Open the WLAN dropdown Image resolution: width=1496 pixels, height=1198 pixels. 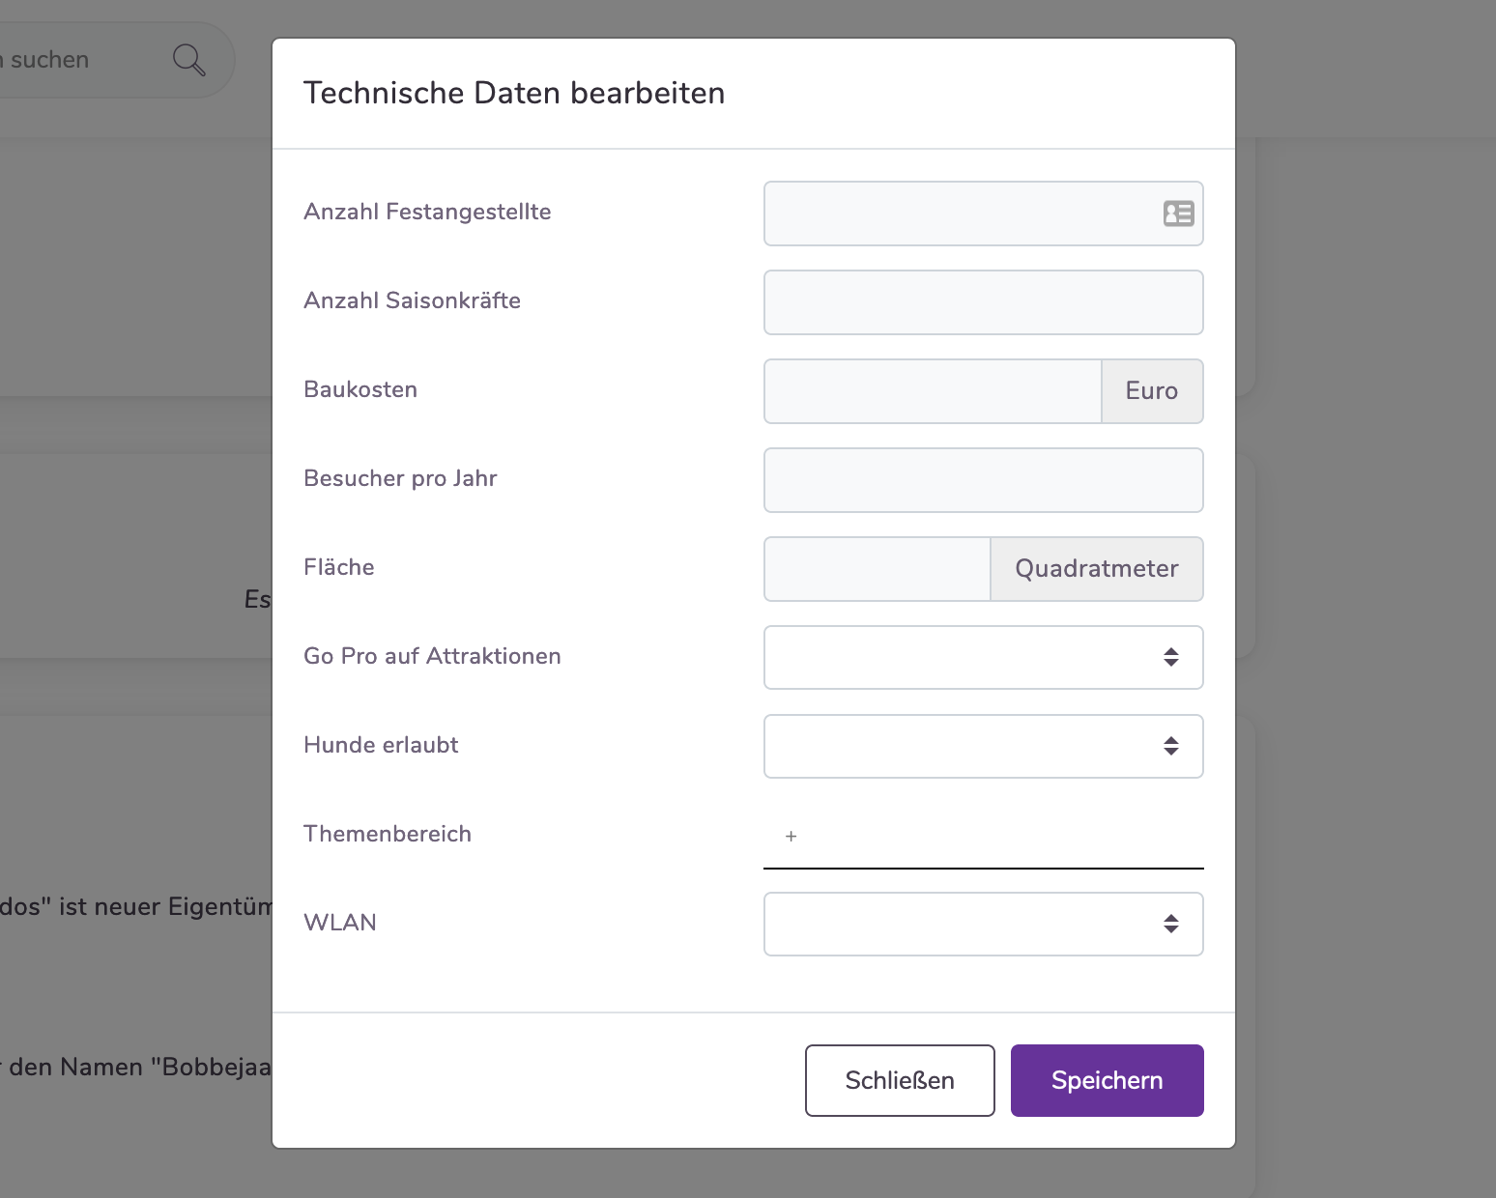coord(983,924)
